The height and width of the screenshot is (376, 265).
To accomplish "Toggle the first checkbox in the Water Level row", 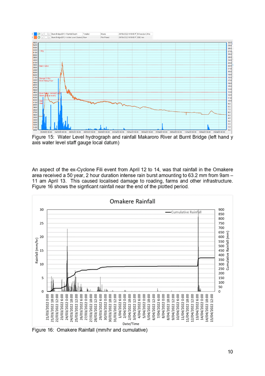I will [x=42, y=37].
